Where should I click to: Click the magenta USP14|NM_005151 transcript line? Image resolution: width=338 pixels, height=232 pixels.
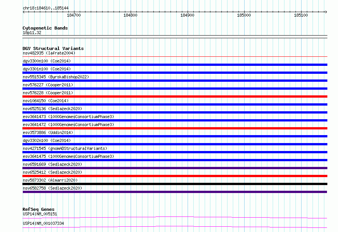175,217
